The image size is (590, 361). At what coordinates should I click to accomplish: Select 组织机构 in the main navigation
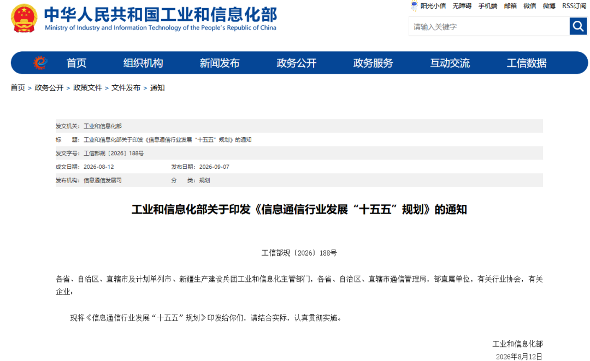[x=143, y=63]
